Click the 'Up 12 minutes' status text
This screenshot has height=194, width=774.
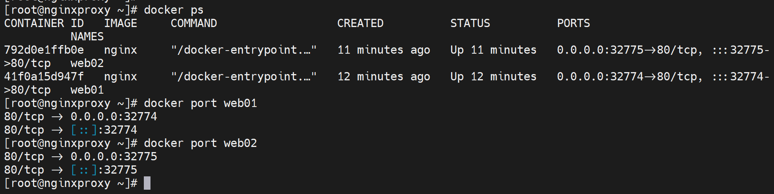tap(493, 76)
